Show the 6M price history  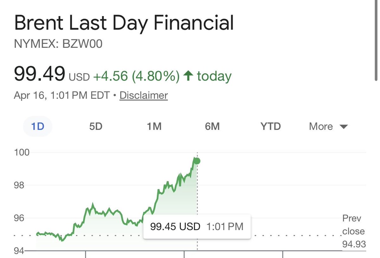tap(212, 127)
